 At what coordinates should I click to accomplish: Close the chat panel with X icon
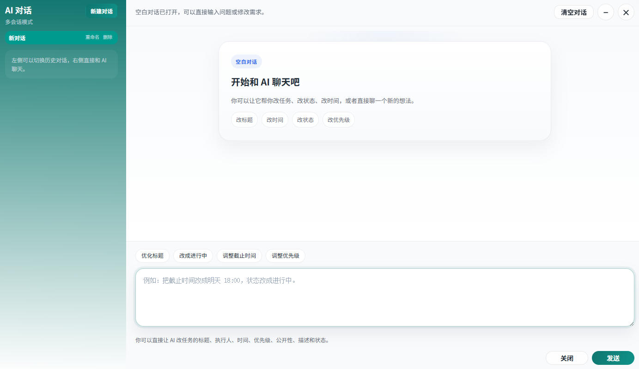[x=626, y=12]
